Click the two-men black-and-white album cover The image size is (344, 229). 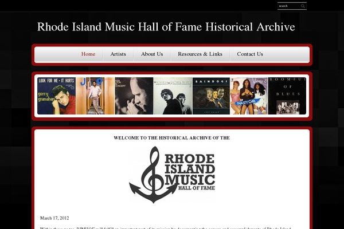173,96
